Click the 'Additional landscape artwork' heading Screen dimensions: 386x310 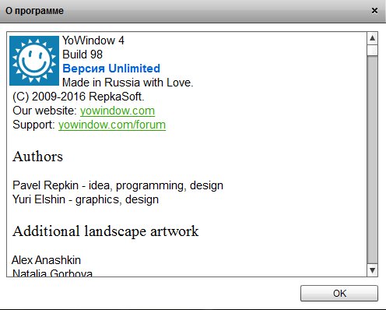click(105, 231)
